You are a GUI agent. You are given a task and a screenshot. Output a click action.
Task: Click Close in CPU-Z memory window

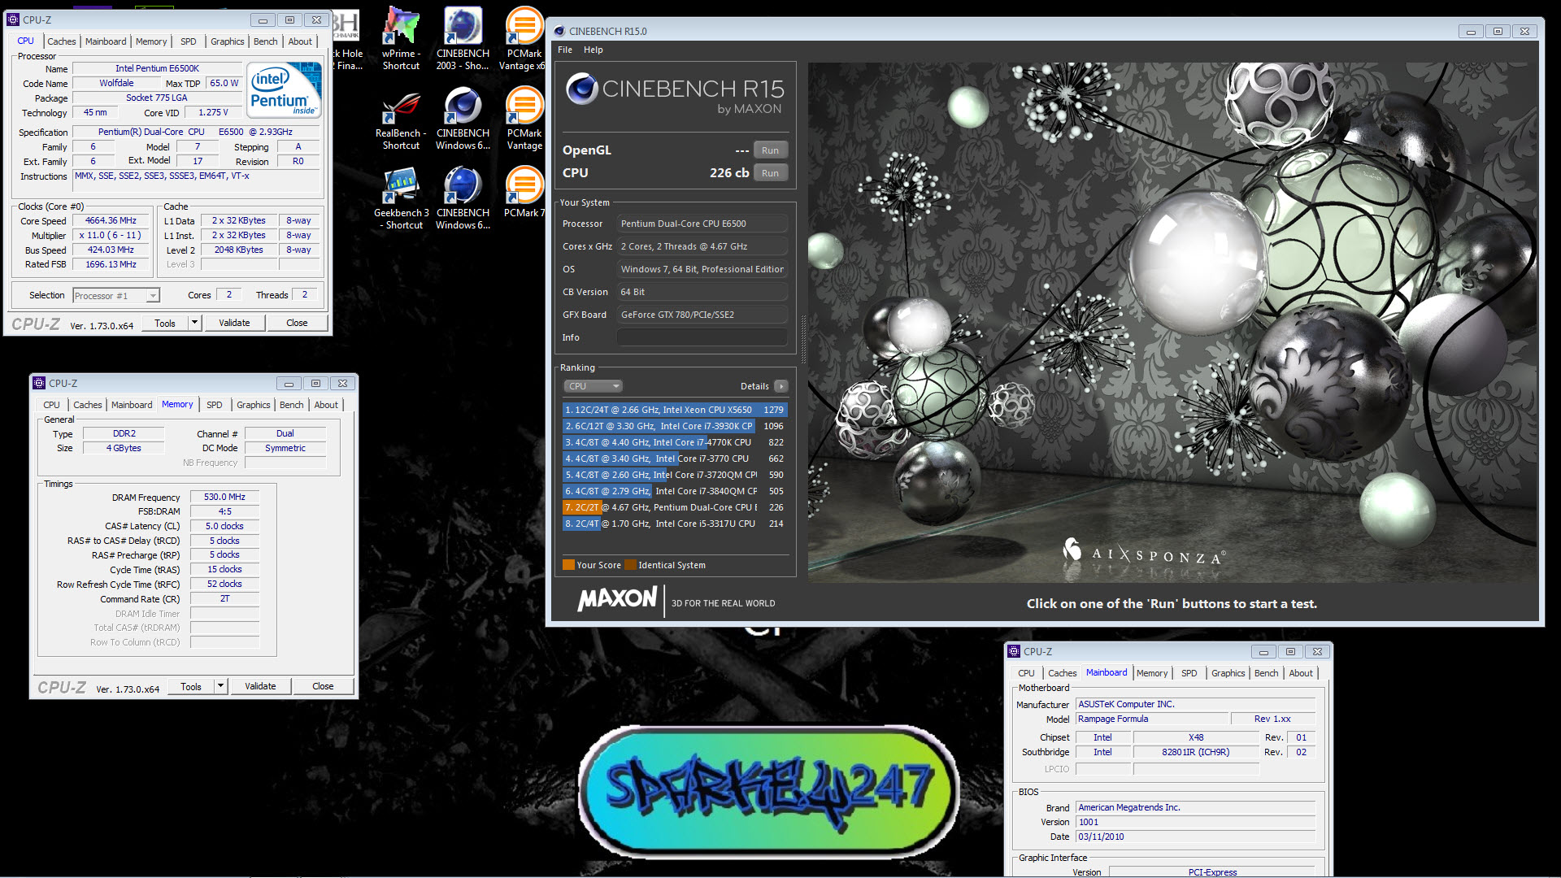point(323,686)
